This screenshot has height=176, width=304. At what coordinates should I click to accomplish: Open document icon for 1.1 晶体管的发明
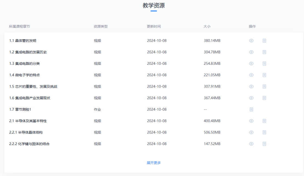pos(264,41)
